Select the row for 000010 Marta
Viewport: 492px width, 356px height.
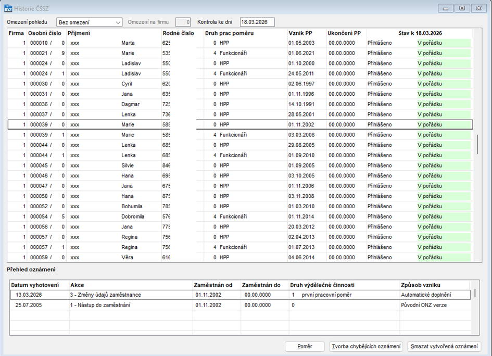(x=239, y=43)
